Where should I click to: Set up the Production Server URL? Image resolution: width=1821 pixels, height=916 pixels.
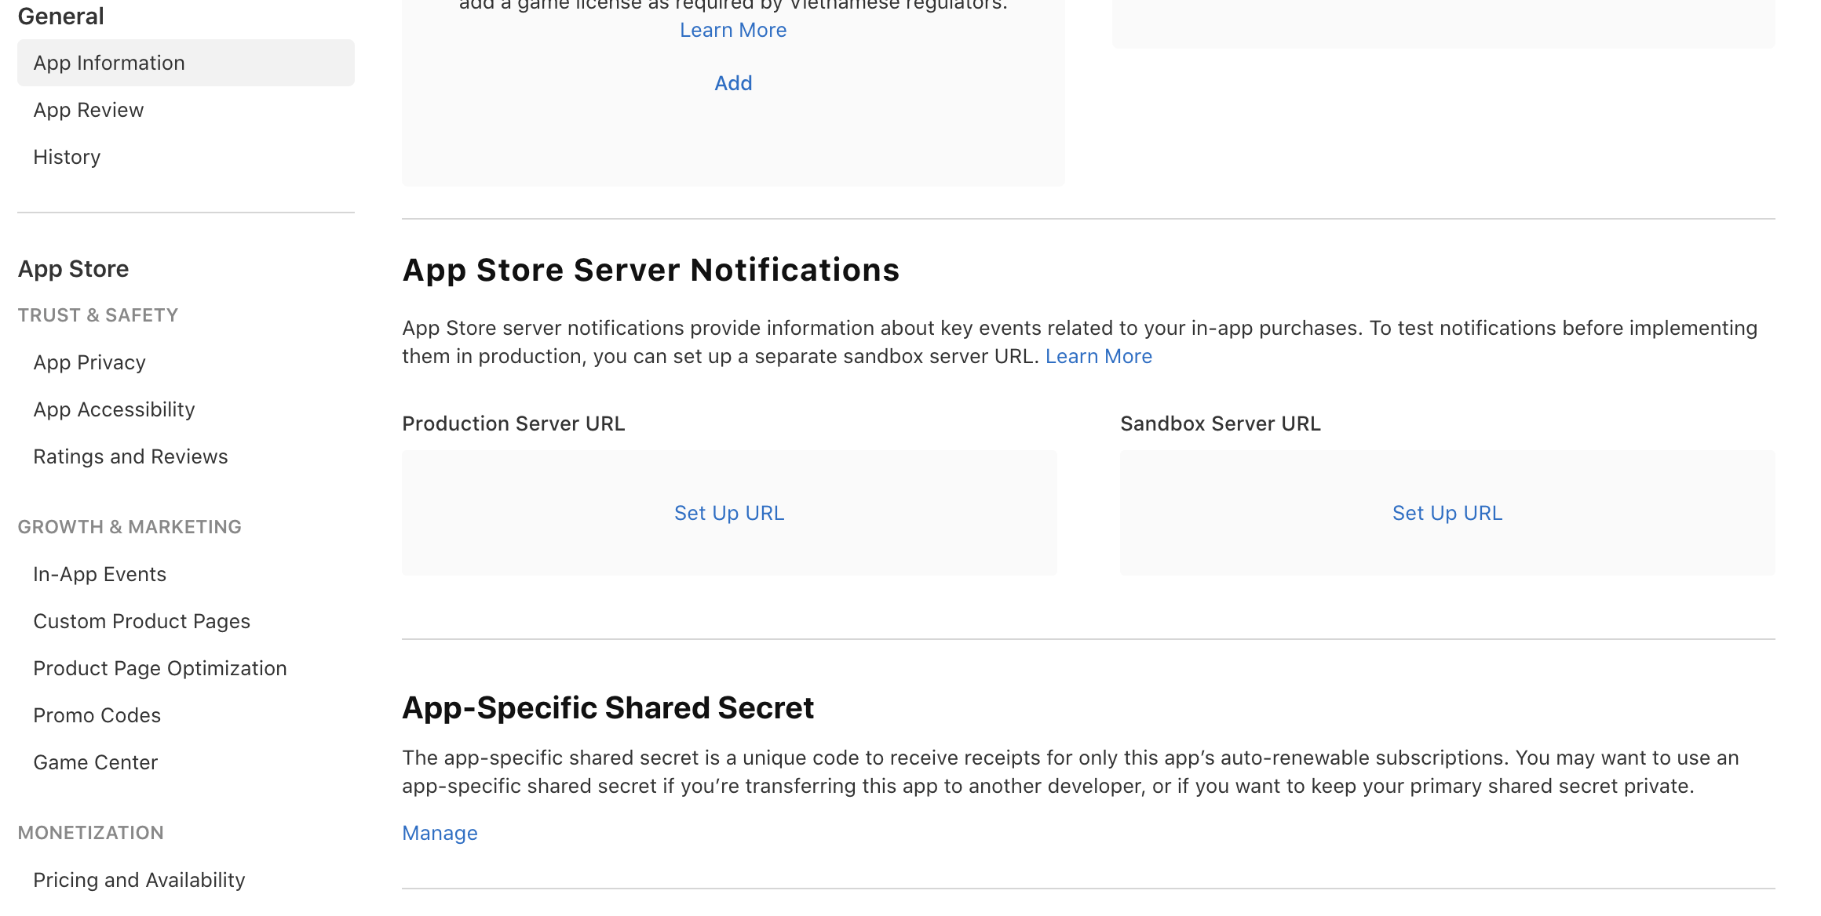pos(728,513)
